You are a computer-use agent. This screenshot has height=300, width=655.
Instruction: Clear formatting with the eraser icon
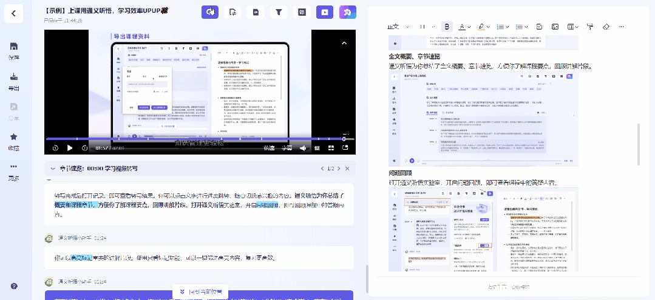[x=606, y=27]
